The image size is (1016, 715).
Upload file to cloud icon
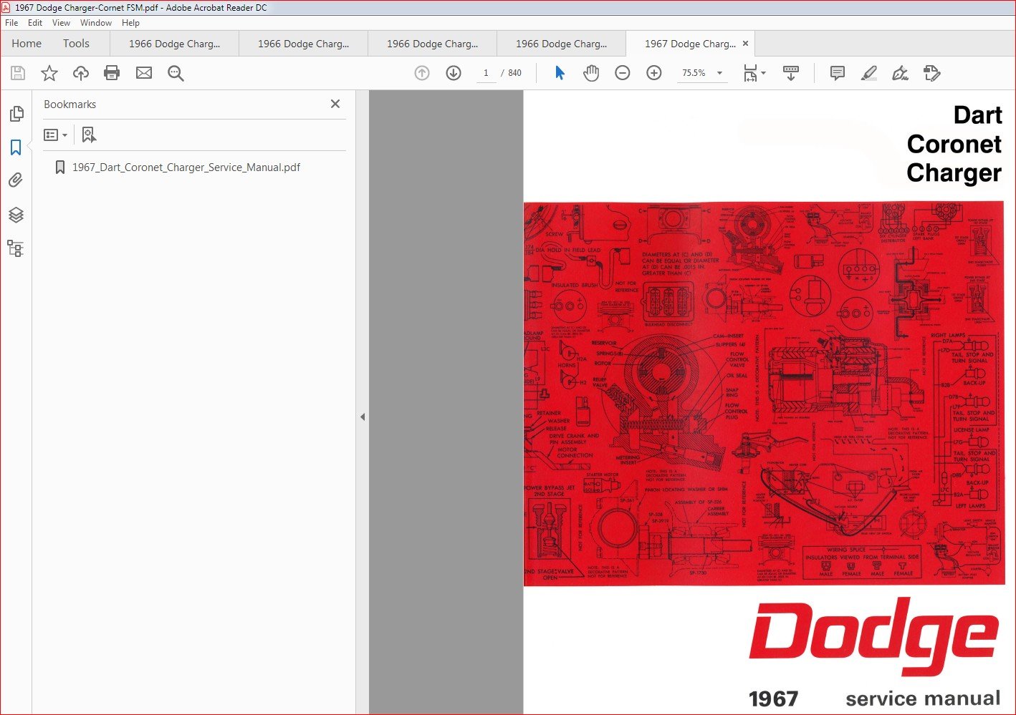[81, 73]
